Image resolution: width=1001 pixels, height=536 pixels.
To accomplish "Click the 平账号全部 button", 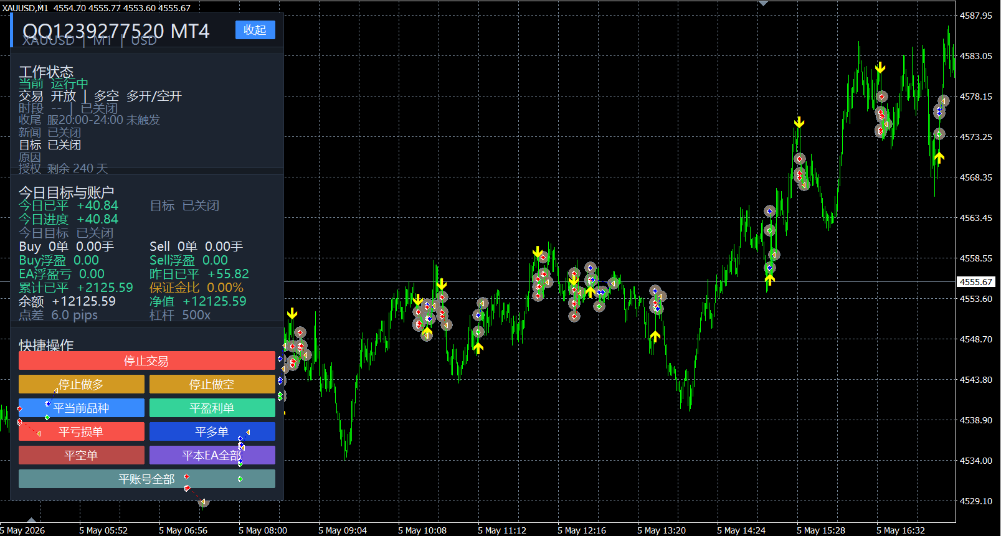I will click(146, 479).
